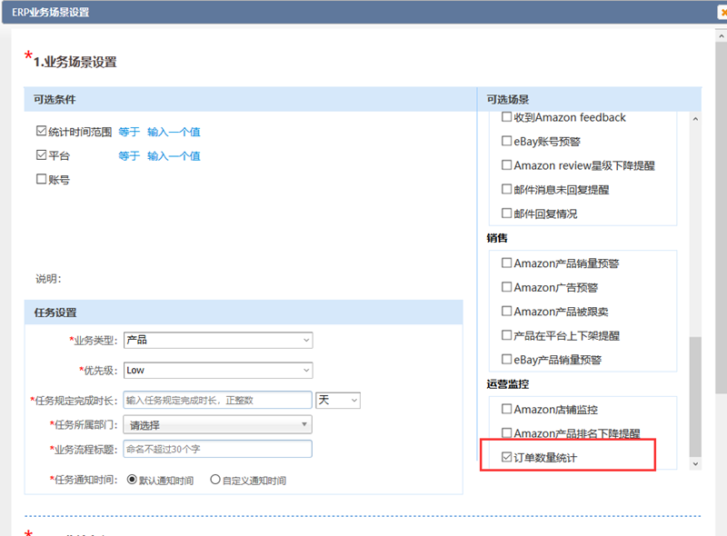The height and width of the screenshot is (536, 727).
Task: Enable the 账号 condition checkbox
Action: (x=41, y=179)
